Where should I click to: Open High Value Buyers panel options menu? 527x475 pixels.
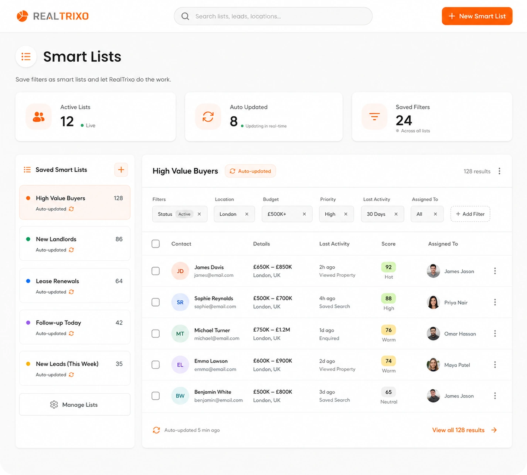[499, 171]
